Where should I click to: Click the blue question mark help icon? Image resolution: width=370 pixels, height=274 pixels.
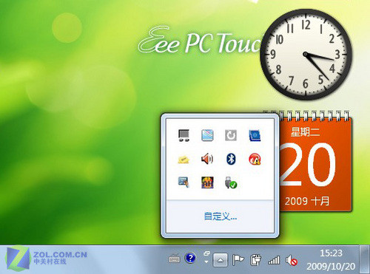[x=190, y=258]
